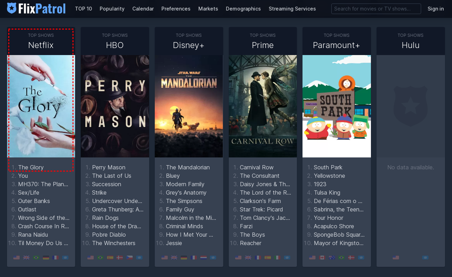Open "The Winchesters" in HBO list
Image resolution: width=452 pixels, height=277 pixels.
click(114, 243)
